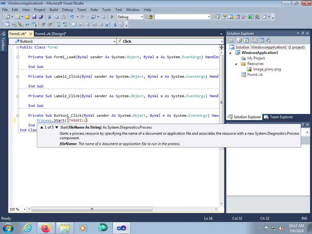
Task: Click the Display Parameter Info icon
Action: [x=14, y=24]
